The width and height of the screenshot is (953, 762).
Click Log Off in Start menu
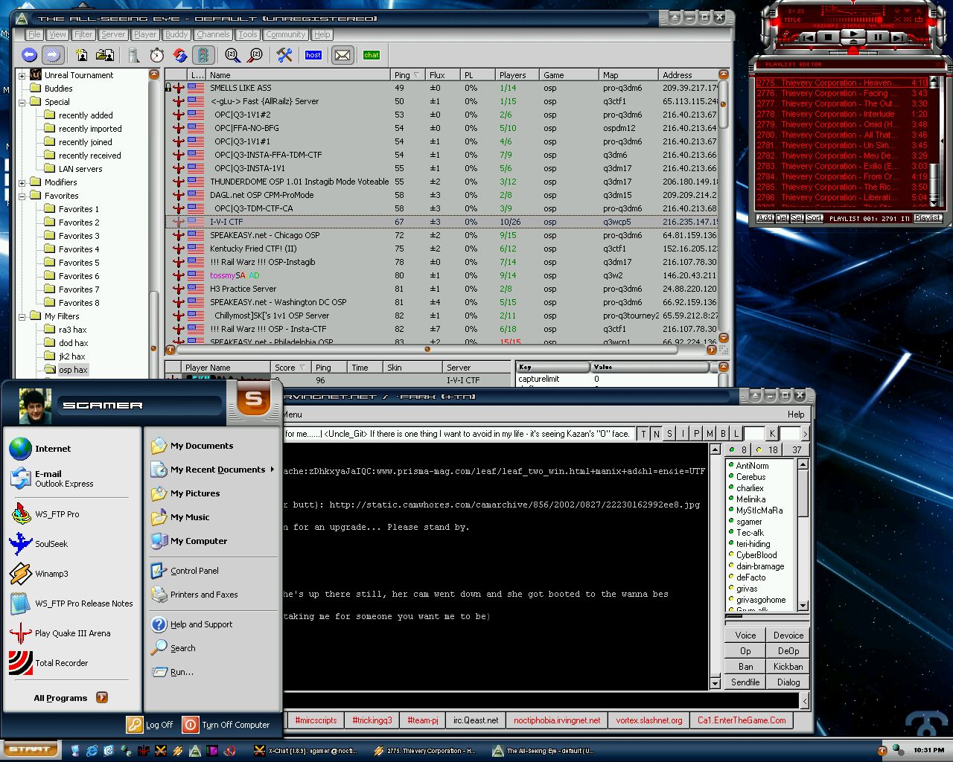pyautogui.click(x=150, y=724)
